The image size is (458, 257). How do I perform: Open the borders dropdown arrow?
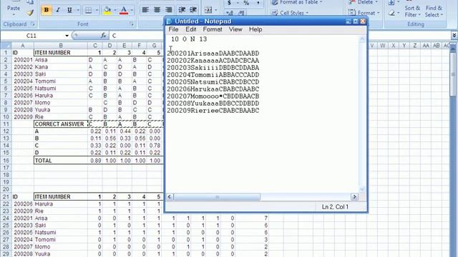97,10
